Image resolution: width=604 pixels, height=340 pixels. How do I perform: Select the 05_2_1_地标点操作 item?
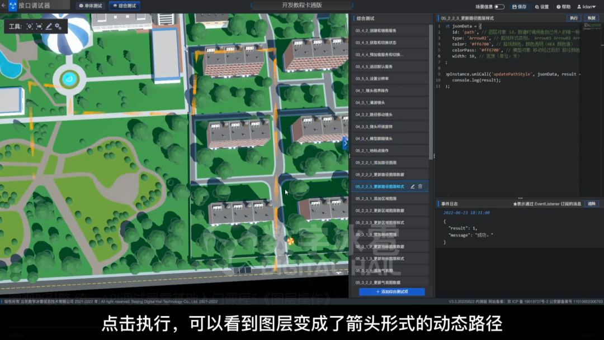point(389,151)
